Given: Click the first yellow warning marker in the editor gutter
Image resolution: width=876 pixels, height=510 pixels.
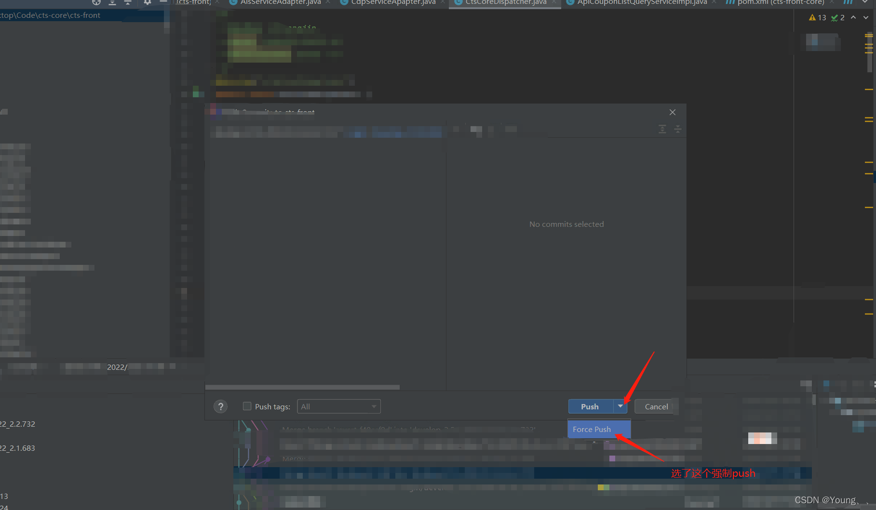Looking at the screenshot, I should pos(869,36).
